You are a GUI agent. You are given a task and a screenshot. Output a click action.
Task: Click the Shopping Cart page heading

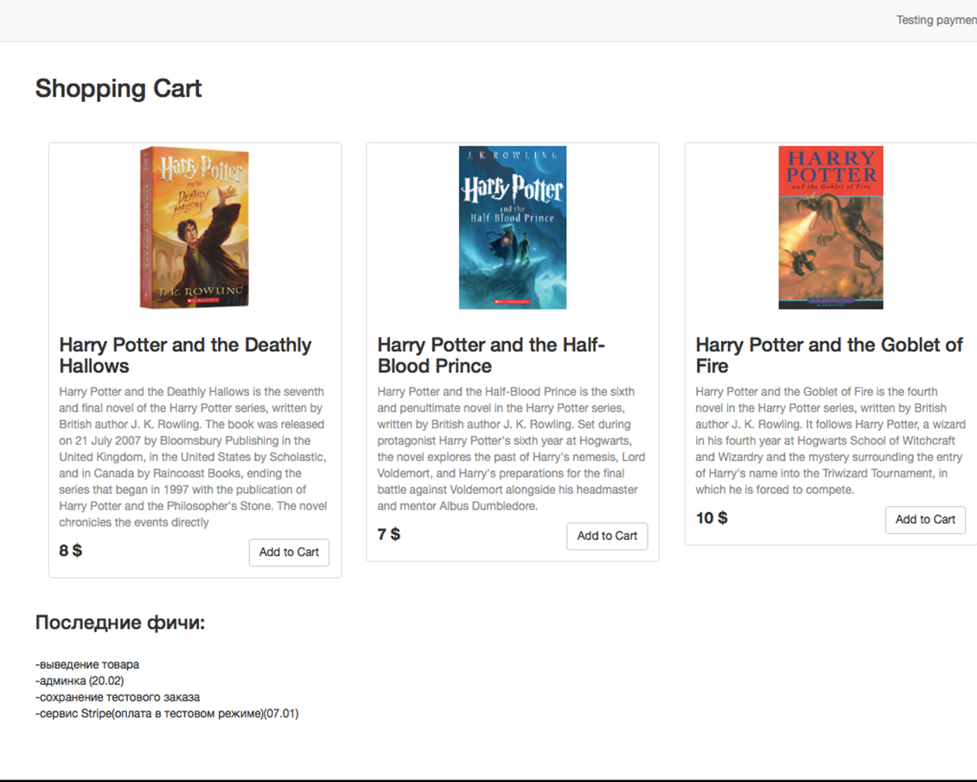[x=118, y=88]
